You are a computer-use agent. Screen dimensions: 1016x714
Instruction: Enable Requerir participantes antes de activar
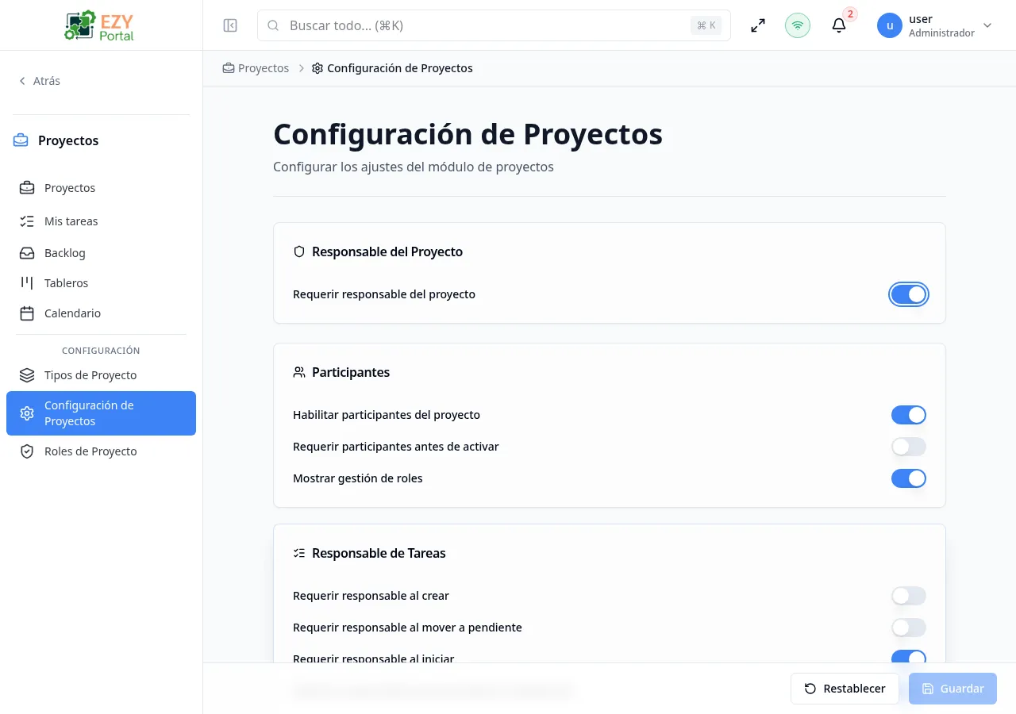(x=909, y=447)
